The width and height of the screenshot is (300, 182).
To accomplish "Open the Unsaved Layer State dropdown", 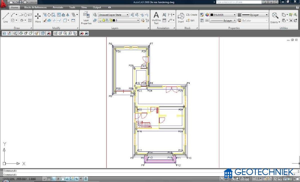I will tap(113, 15).
